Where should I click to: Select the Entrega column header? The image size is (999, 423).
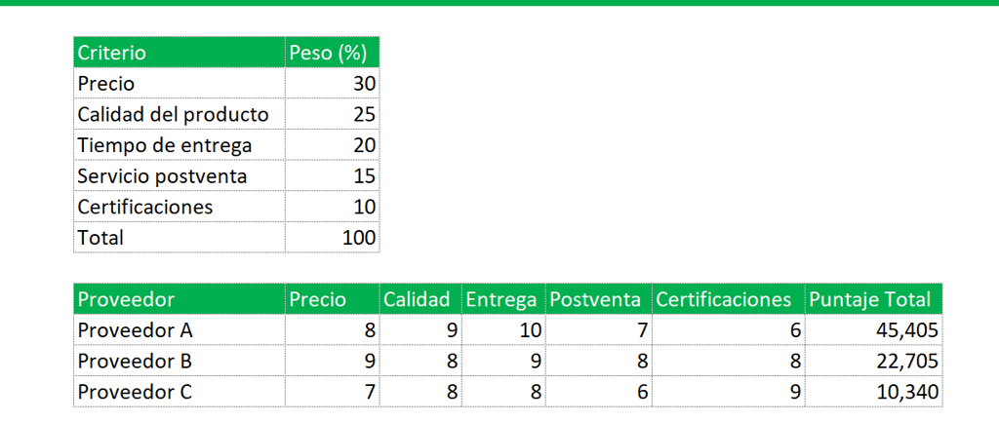tap(502, 299)
